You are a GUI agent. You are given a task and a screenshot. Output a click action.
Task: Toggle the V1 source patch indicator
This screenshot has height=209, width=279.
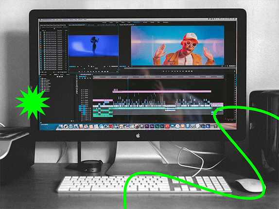coord(80,106)
